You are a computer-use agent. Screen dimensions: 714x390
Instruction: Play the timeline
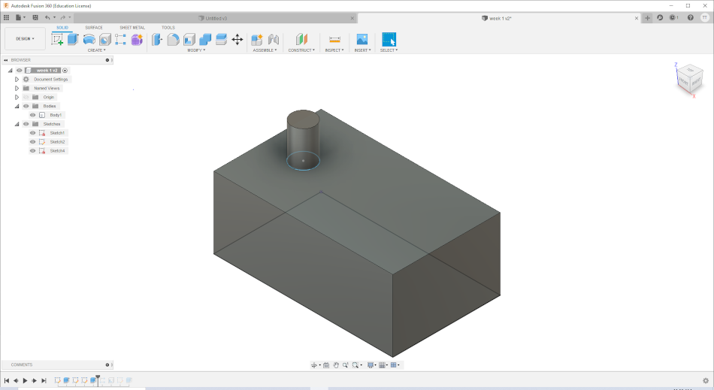tap(25, 380)
